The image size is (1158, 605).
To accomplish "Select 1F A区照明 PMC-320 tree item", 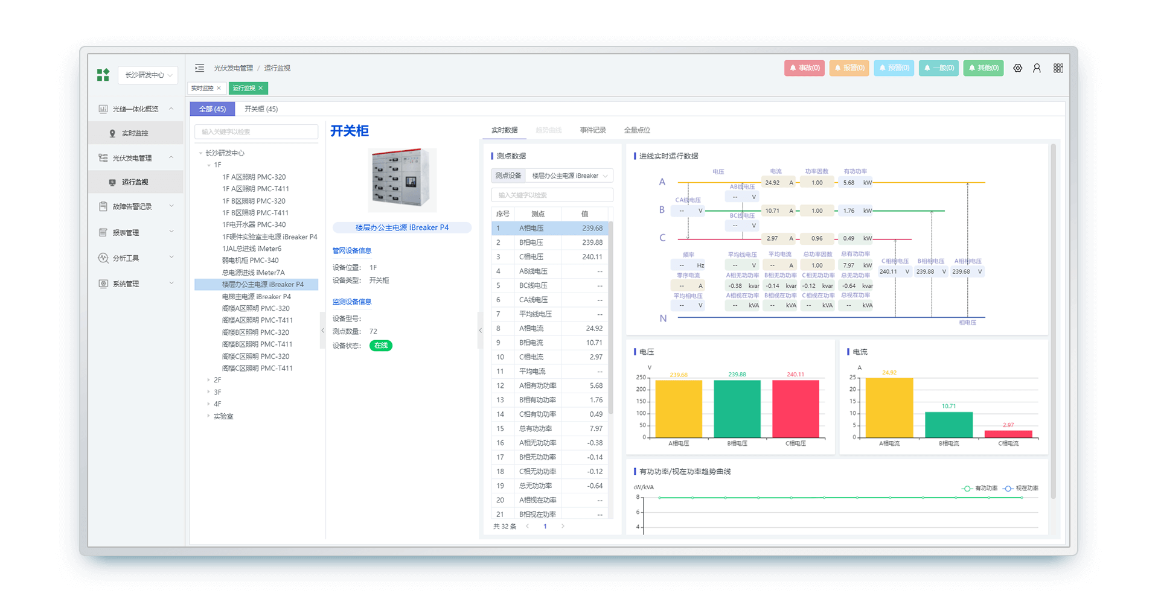I will [254, 177].
